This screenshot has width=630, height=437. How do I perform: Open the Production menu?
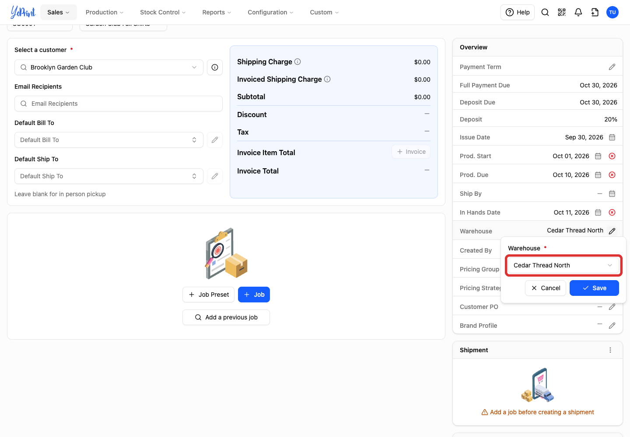coord(105,12)
